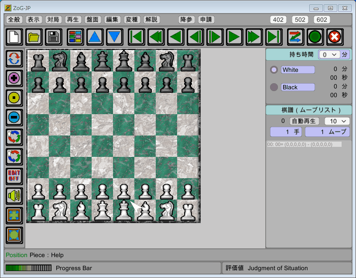Screen dimensions: 356x278
Task: Click the yellow dot circle icon
Action: (14, 98)
